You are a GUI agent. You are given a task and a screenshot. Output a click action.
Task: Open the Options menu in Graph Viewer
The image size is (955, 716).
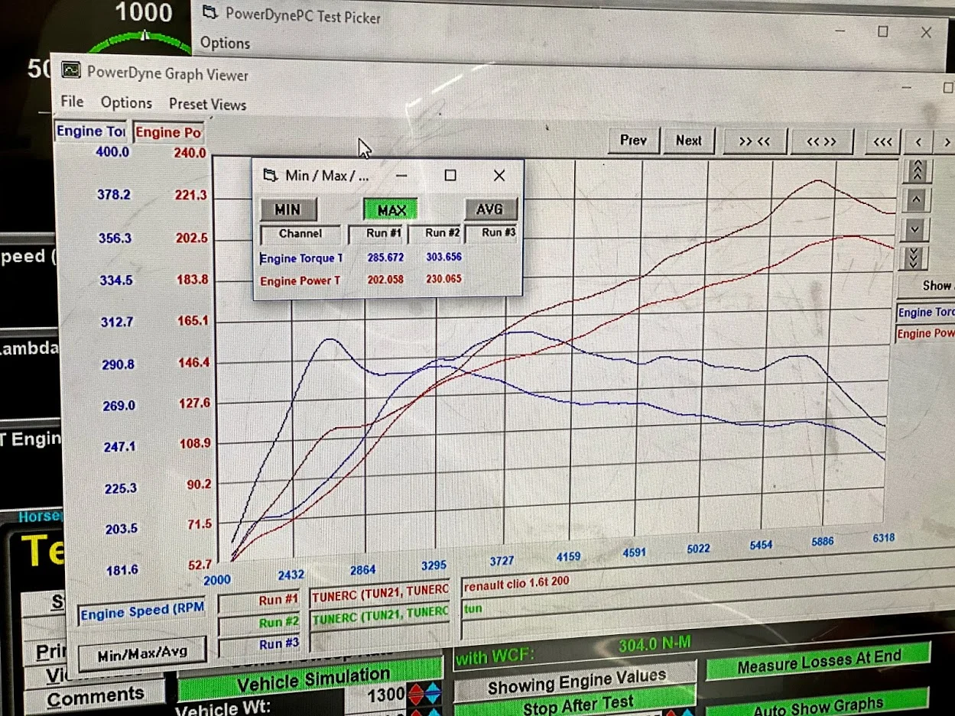pyautogui.click(x=126, y=102)
